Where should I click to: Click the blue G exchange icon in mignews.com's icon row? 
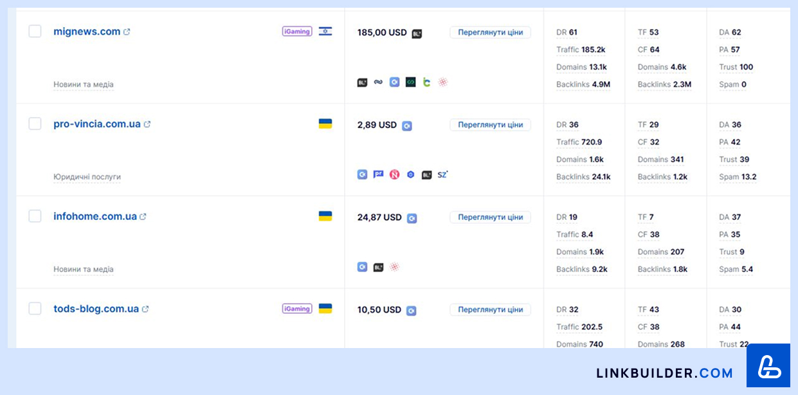coord(394,82)
